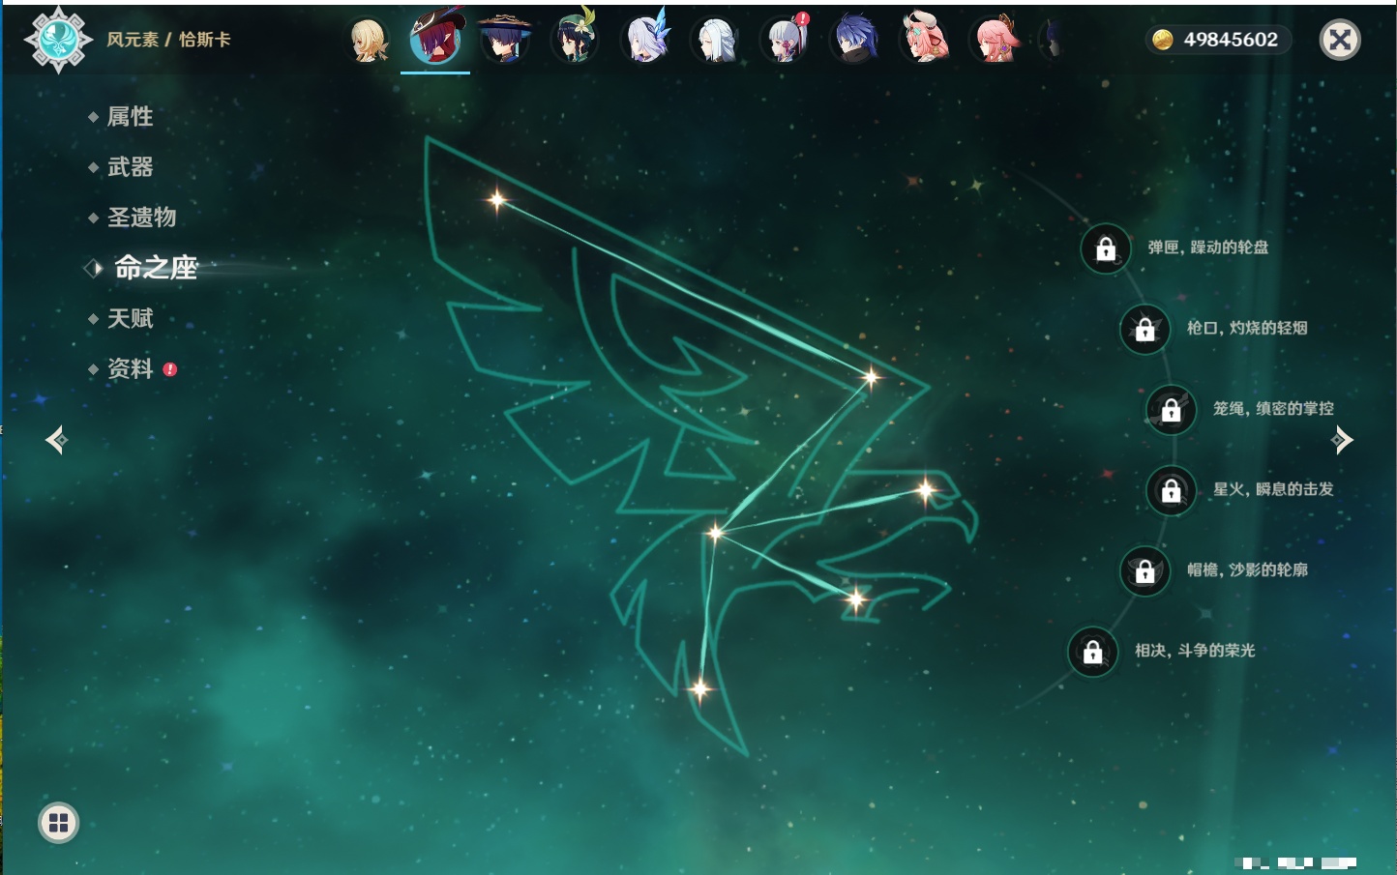Click the lock icon for 相决, 斗争的荣光
This screenshot has height=875, width=1397.
tap(1092, 652)
